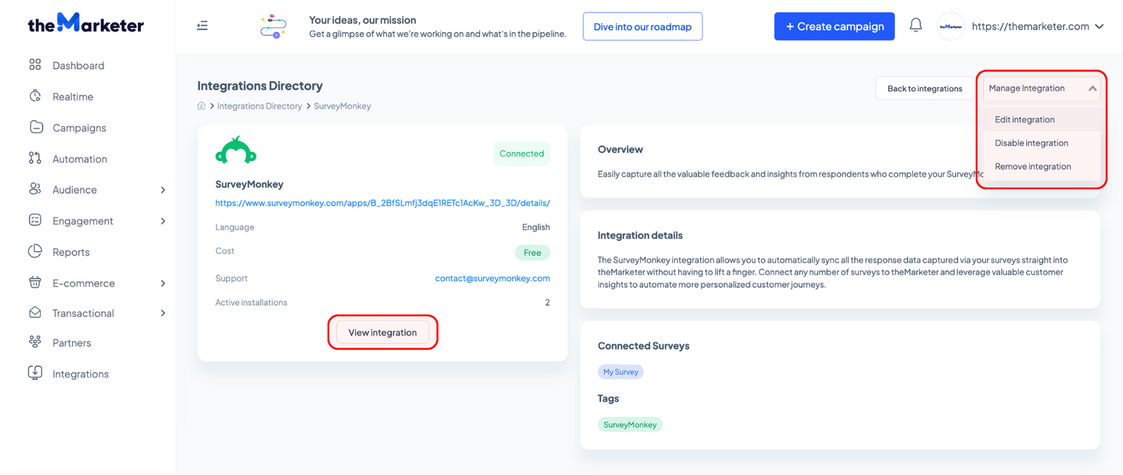
Task: Choose Remove integration from the menu
Action: tap(1041, 167)
